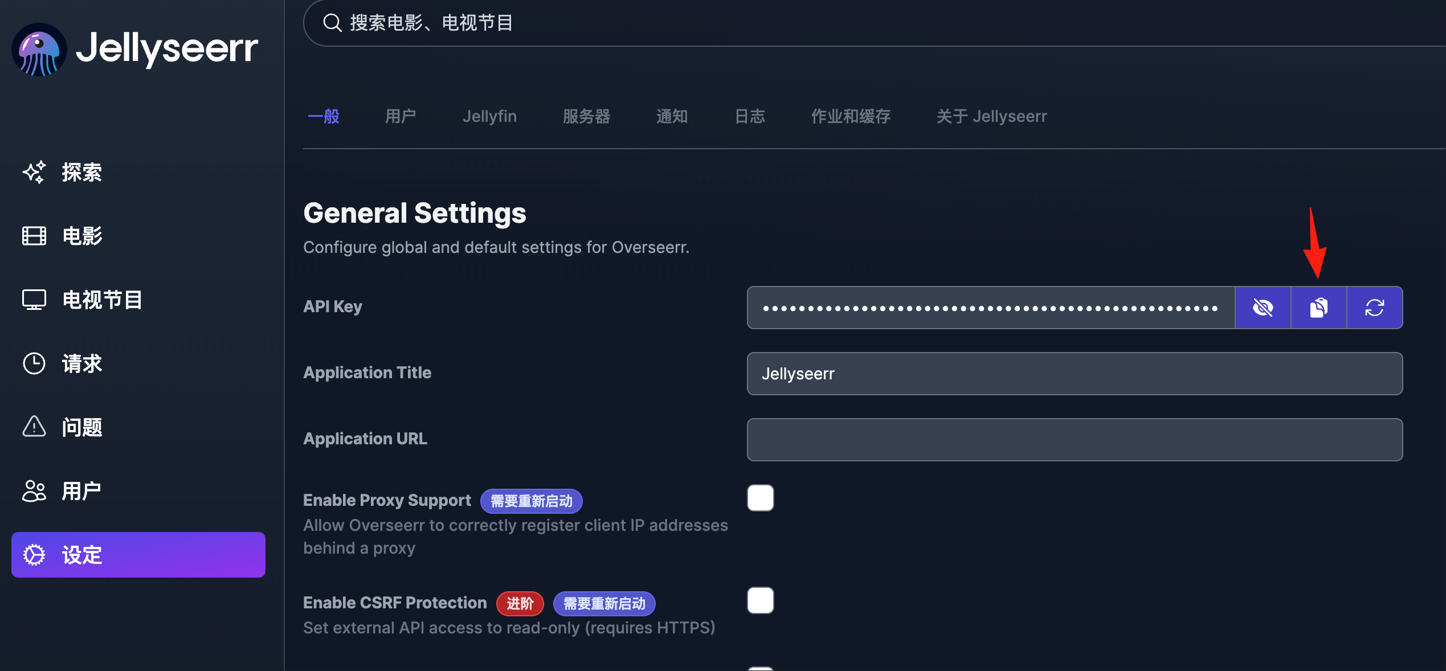Toggle API key visibility eye icon

click(x=1263, y=308)
